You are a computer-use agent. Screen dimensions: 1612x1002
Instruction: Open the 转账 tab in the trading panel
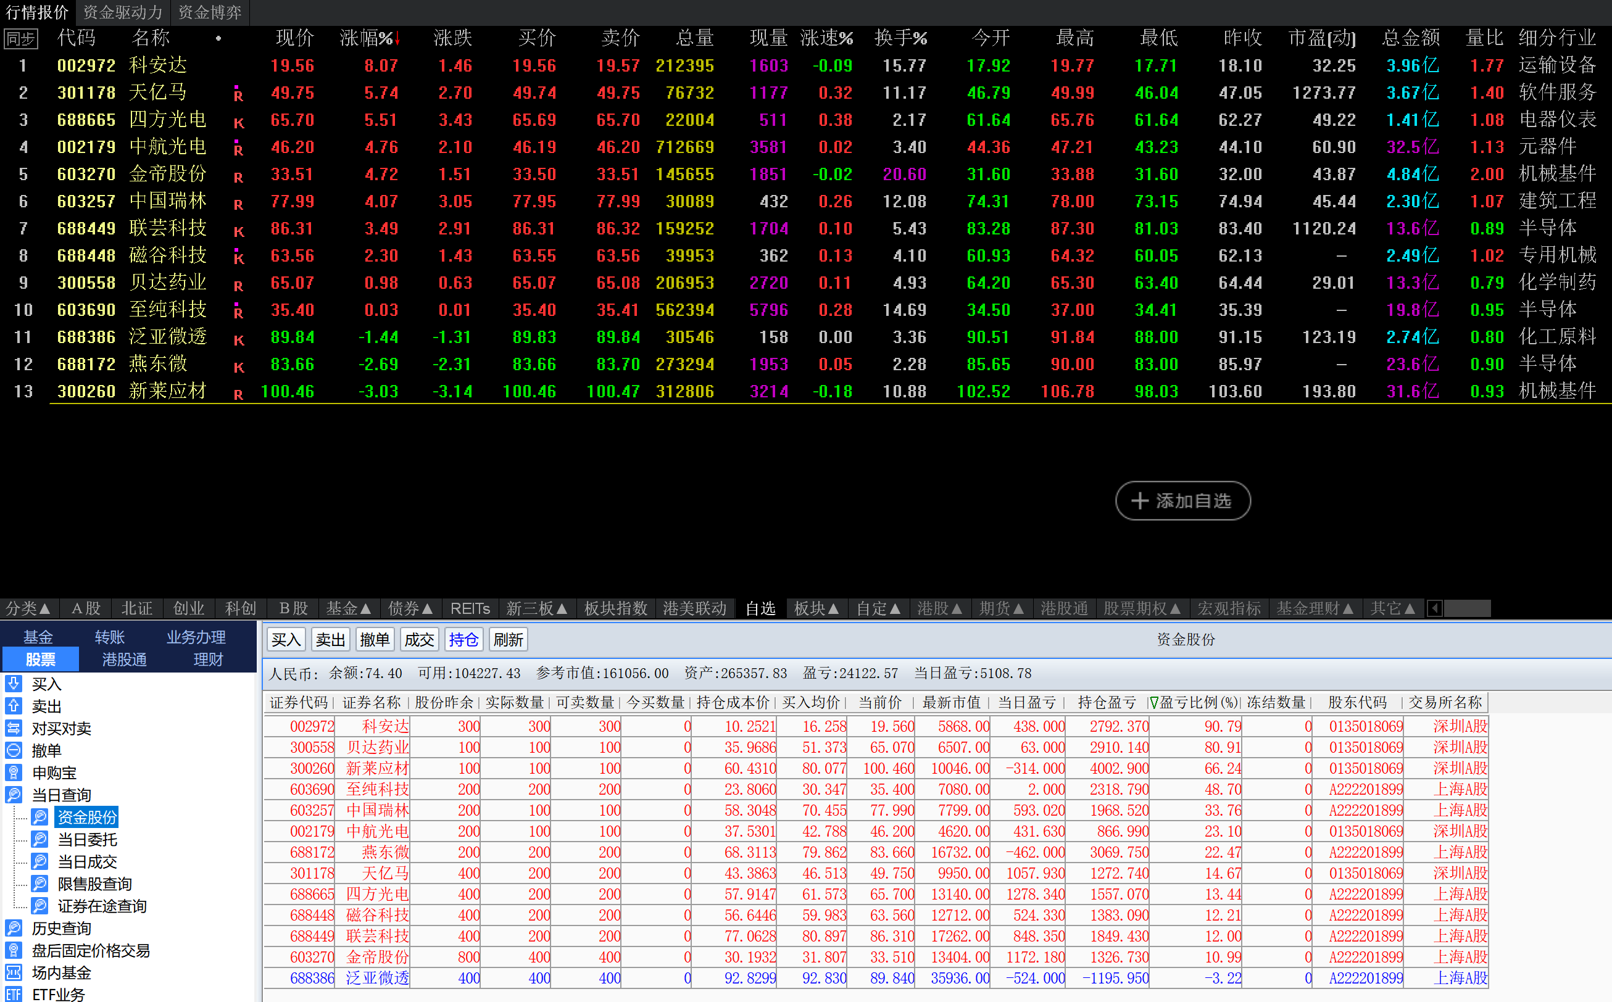click(x=109, y=637)
